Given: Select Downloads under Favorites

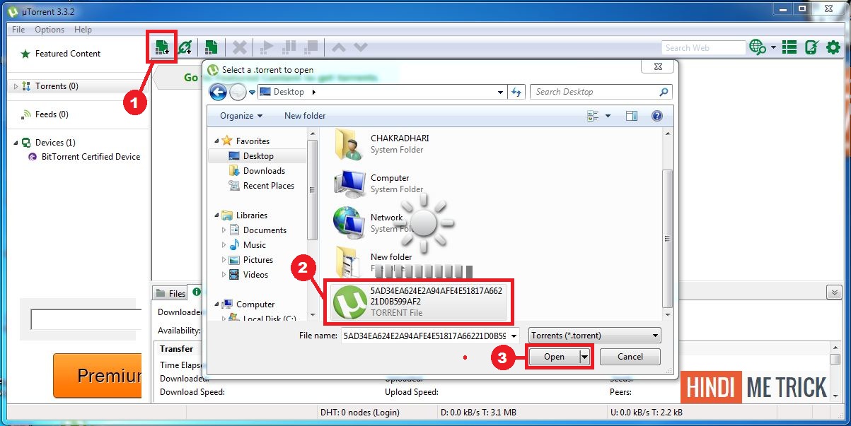Looking at the screenshot, I should (264, 171).
